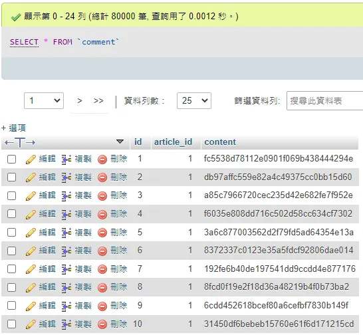Sort by the id column header
This screenshot has width=363, height=335.
point(138,142)
